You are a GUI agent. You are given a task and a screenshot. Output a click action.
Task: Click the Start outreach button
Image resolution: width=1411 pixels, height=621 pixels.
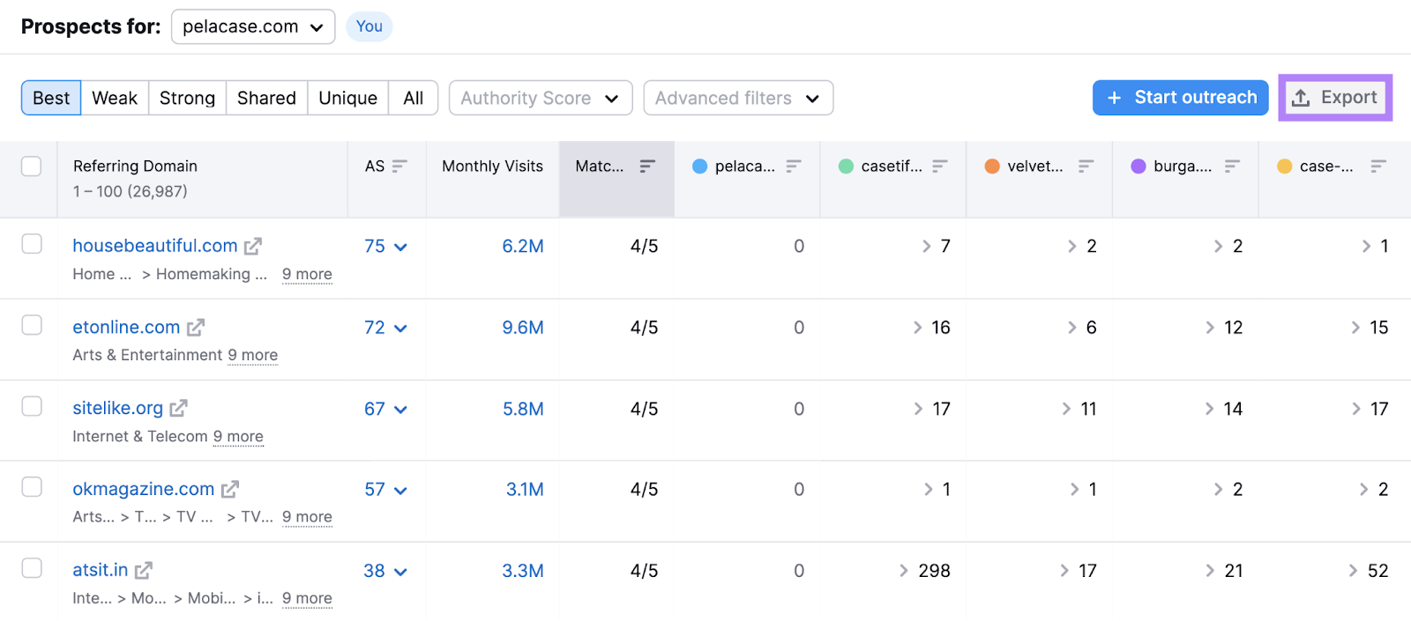coord(1180,98)
